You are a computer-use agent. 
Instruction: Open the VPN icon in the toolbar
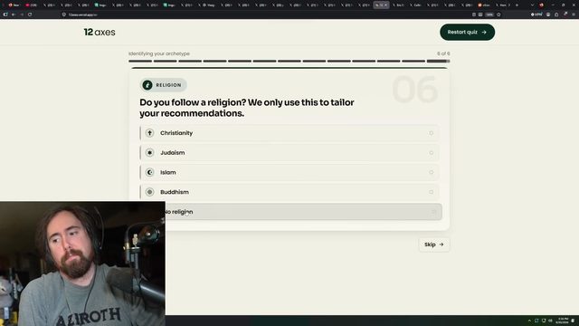(536, 14)
